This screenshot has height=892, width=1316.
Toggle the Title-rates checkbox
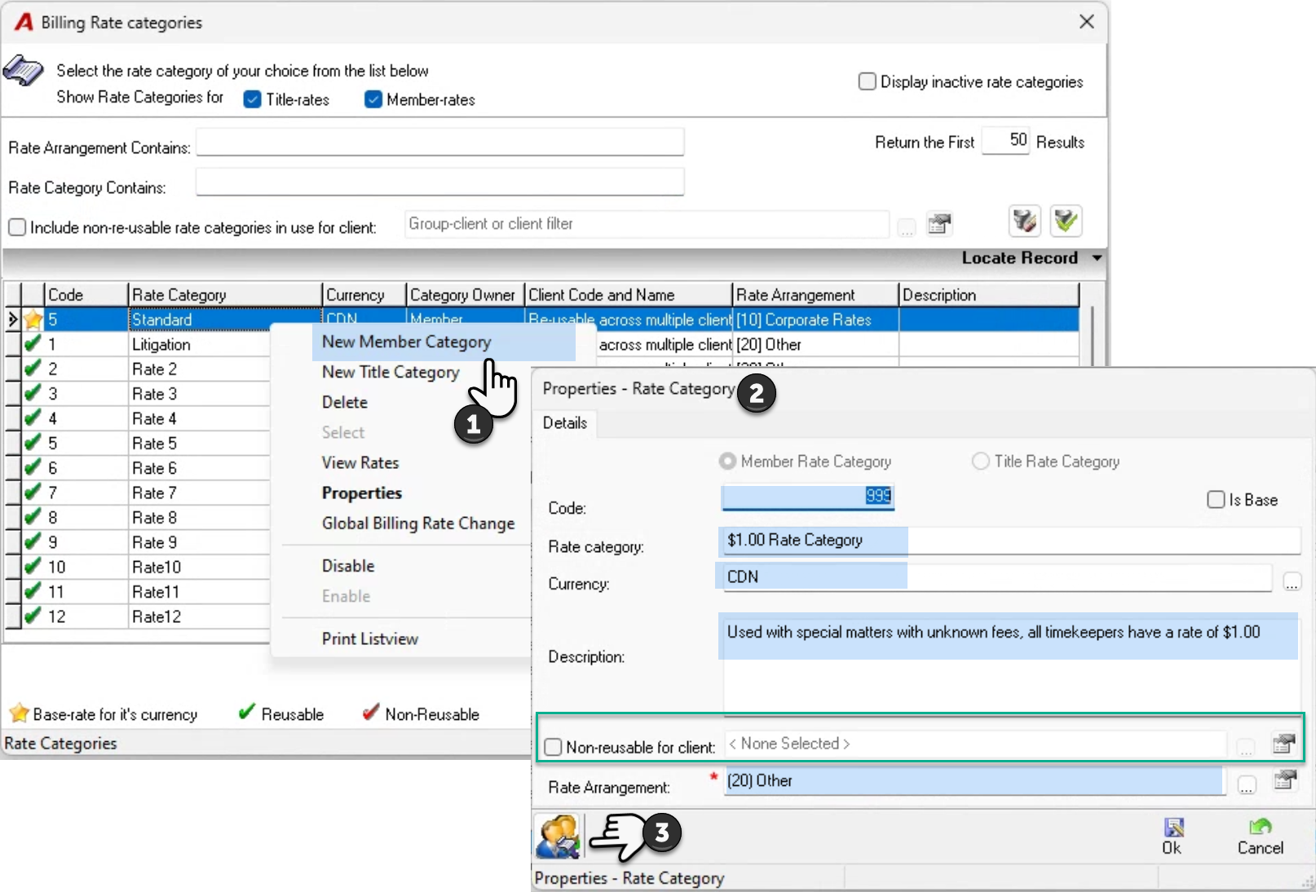pyautogui.click(x=253, y=99)
